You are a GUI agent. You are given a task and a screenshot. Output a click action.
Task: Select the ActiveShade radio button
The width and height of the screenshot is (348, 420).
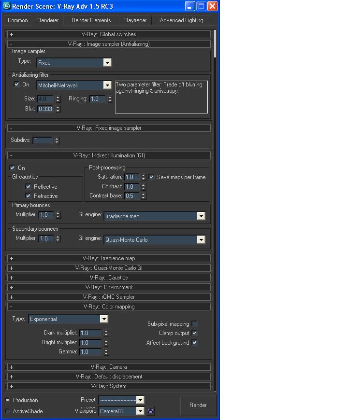pos(8,411)
